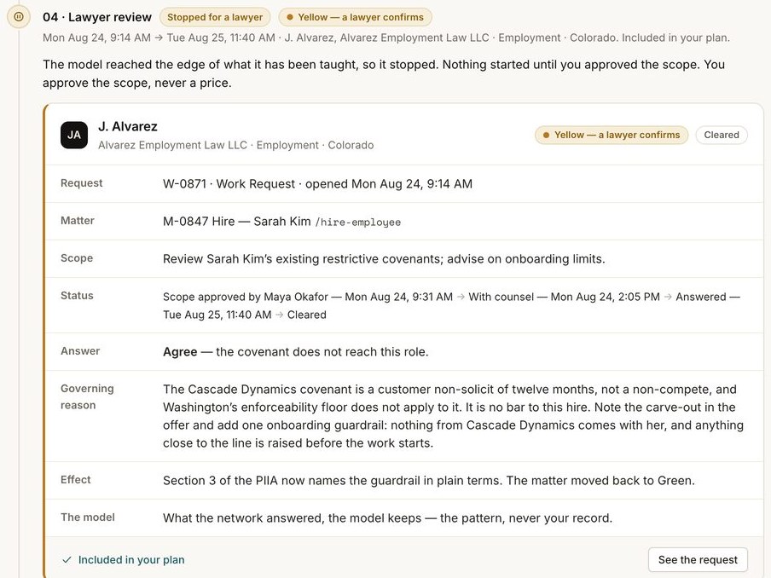Select the M-0847 Hire — Sarah Kim matter
Viewport: 771px width, 578px height.
[x=236, y=222]
